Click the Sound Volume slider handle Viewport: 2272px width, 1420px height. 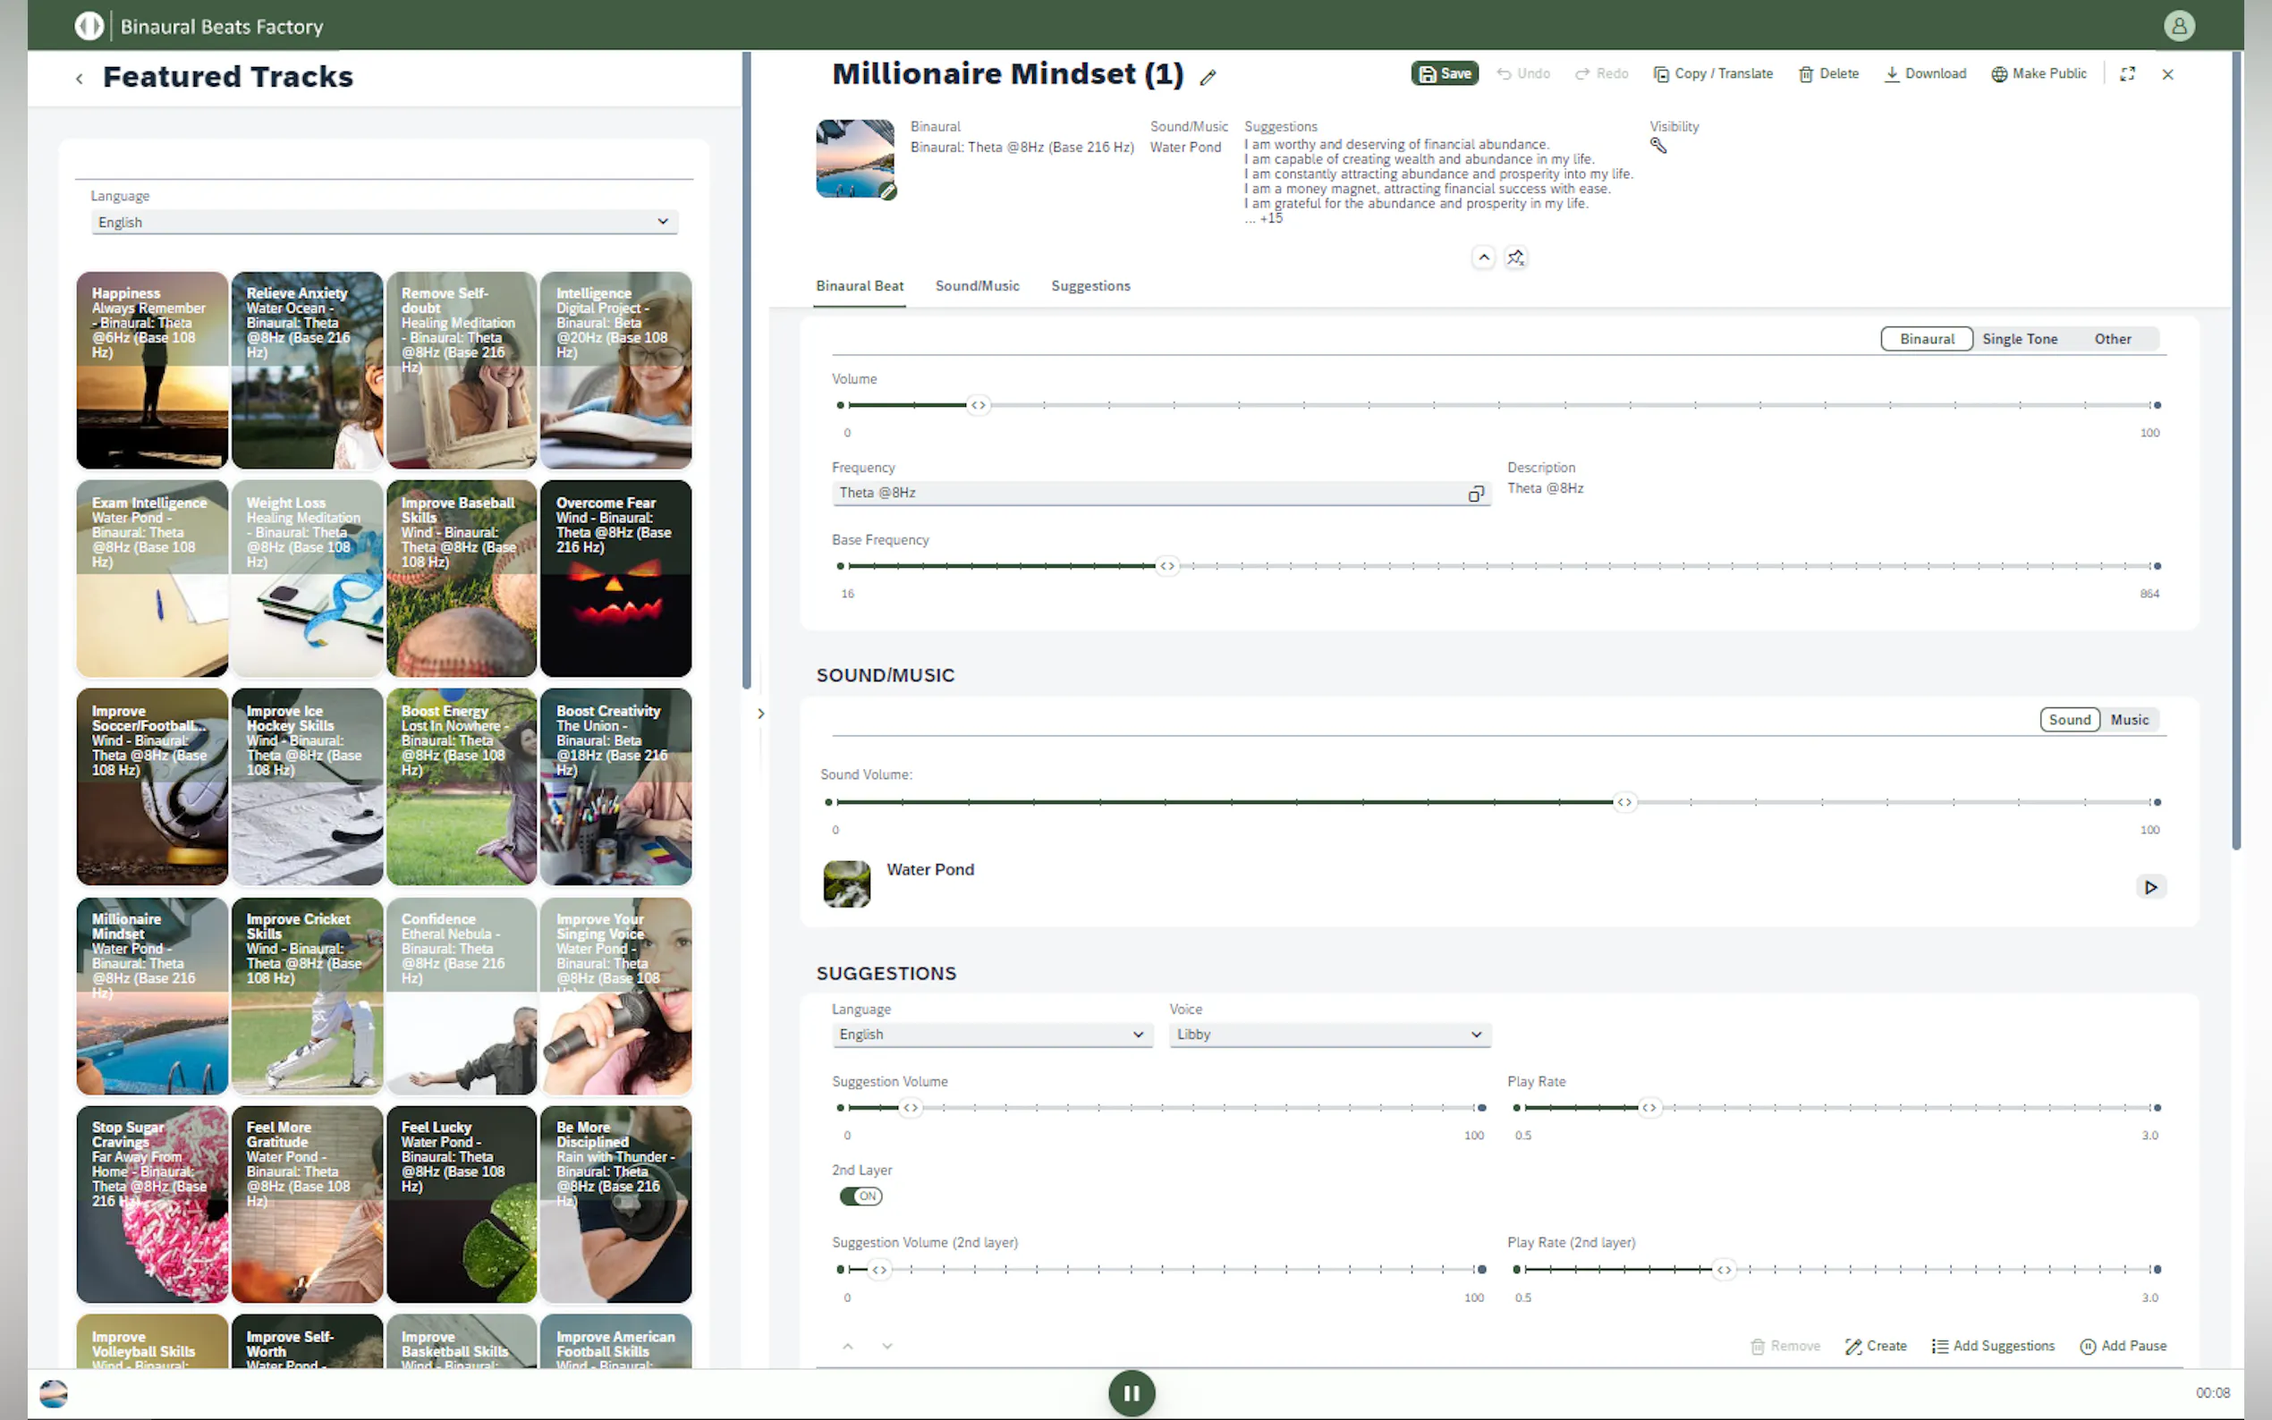point(1623,802)
